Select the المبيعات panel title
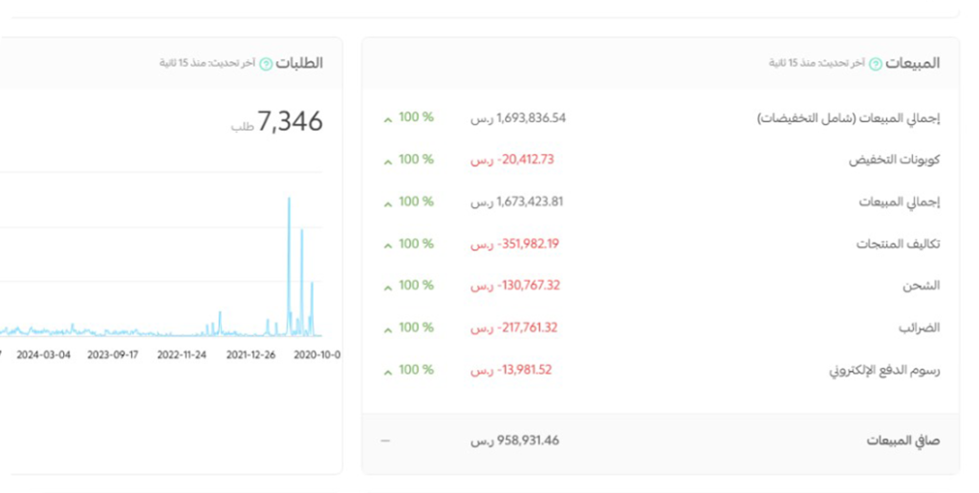The width and height of the screenshot is (979, 493). [x=912, y=63]
